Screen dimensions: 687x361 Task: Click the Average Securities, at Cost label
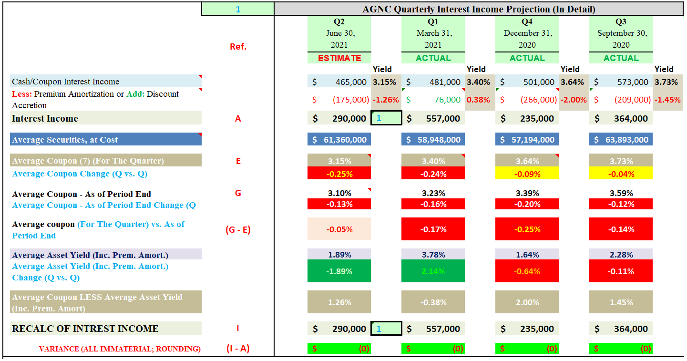pos(106,139)
